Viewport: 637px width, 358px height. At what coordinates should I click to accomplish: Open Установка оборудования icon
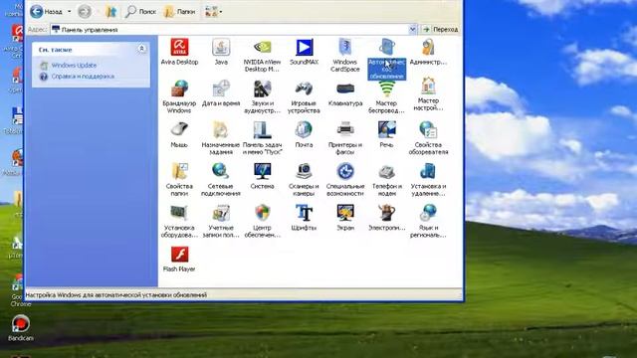point(179,221)
